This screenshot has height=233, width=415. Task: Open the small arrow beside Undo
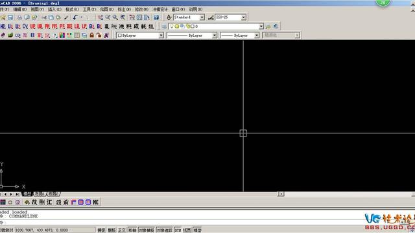point(81,17)
